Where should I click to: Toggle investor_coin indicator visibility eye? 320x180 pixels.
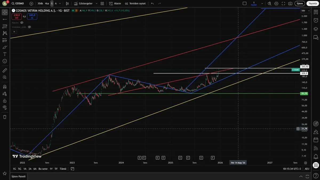30,27
